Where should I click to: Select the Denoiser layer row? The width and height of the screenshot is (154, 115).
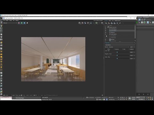[122, 39]
